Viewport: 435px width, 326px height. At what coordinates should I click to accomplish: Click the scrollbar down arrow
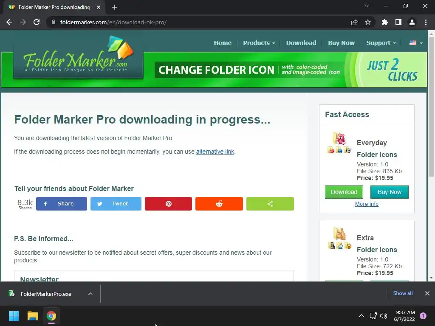pyautogui.click(x=431, y=278)
